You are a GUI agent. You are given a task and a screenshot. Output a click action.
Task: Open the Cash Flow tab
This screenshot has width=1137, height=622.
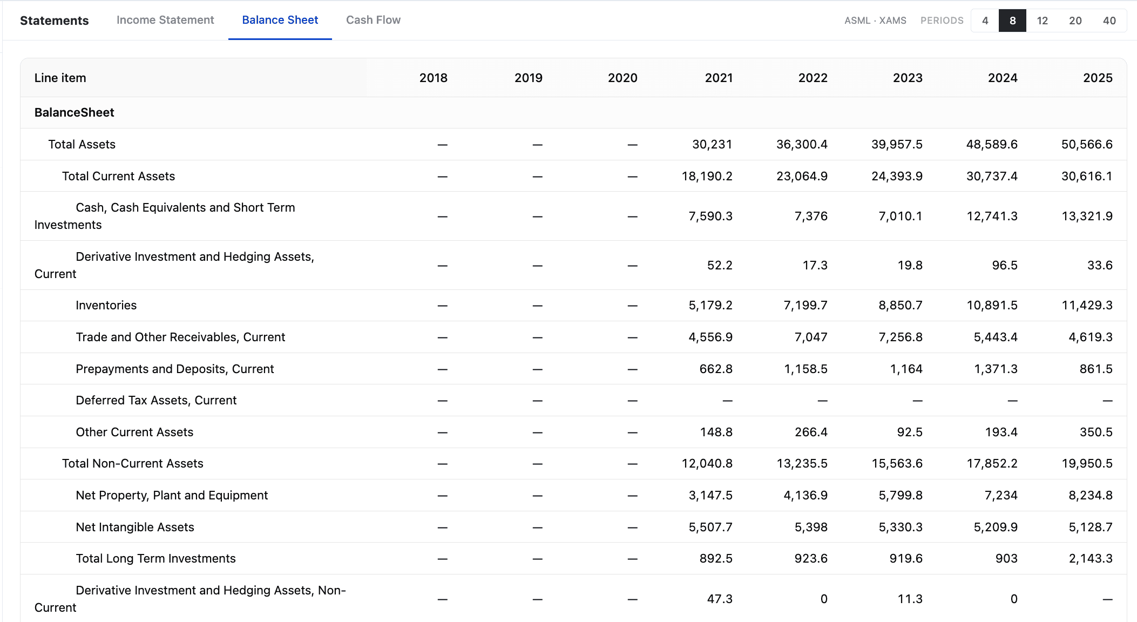click(x=373, y=20)
